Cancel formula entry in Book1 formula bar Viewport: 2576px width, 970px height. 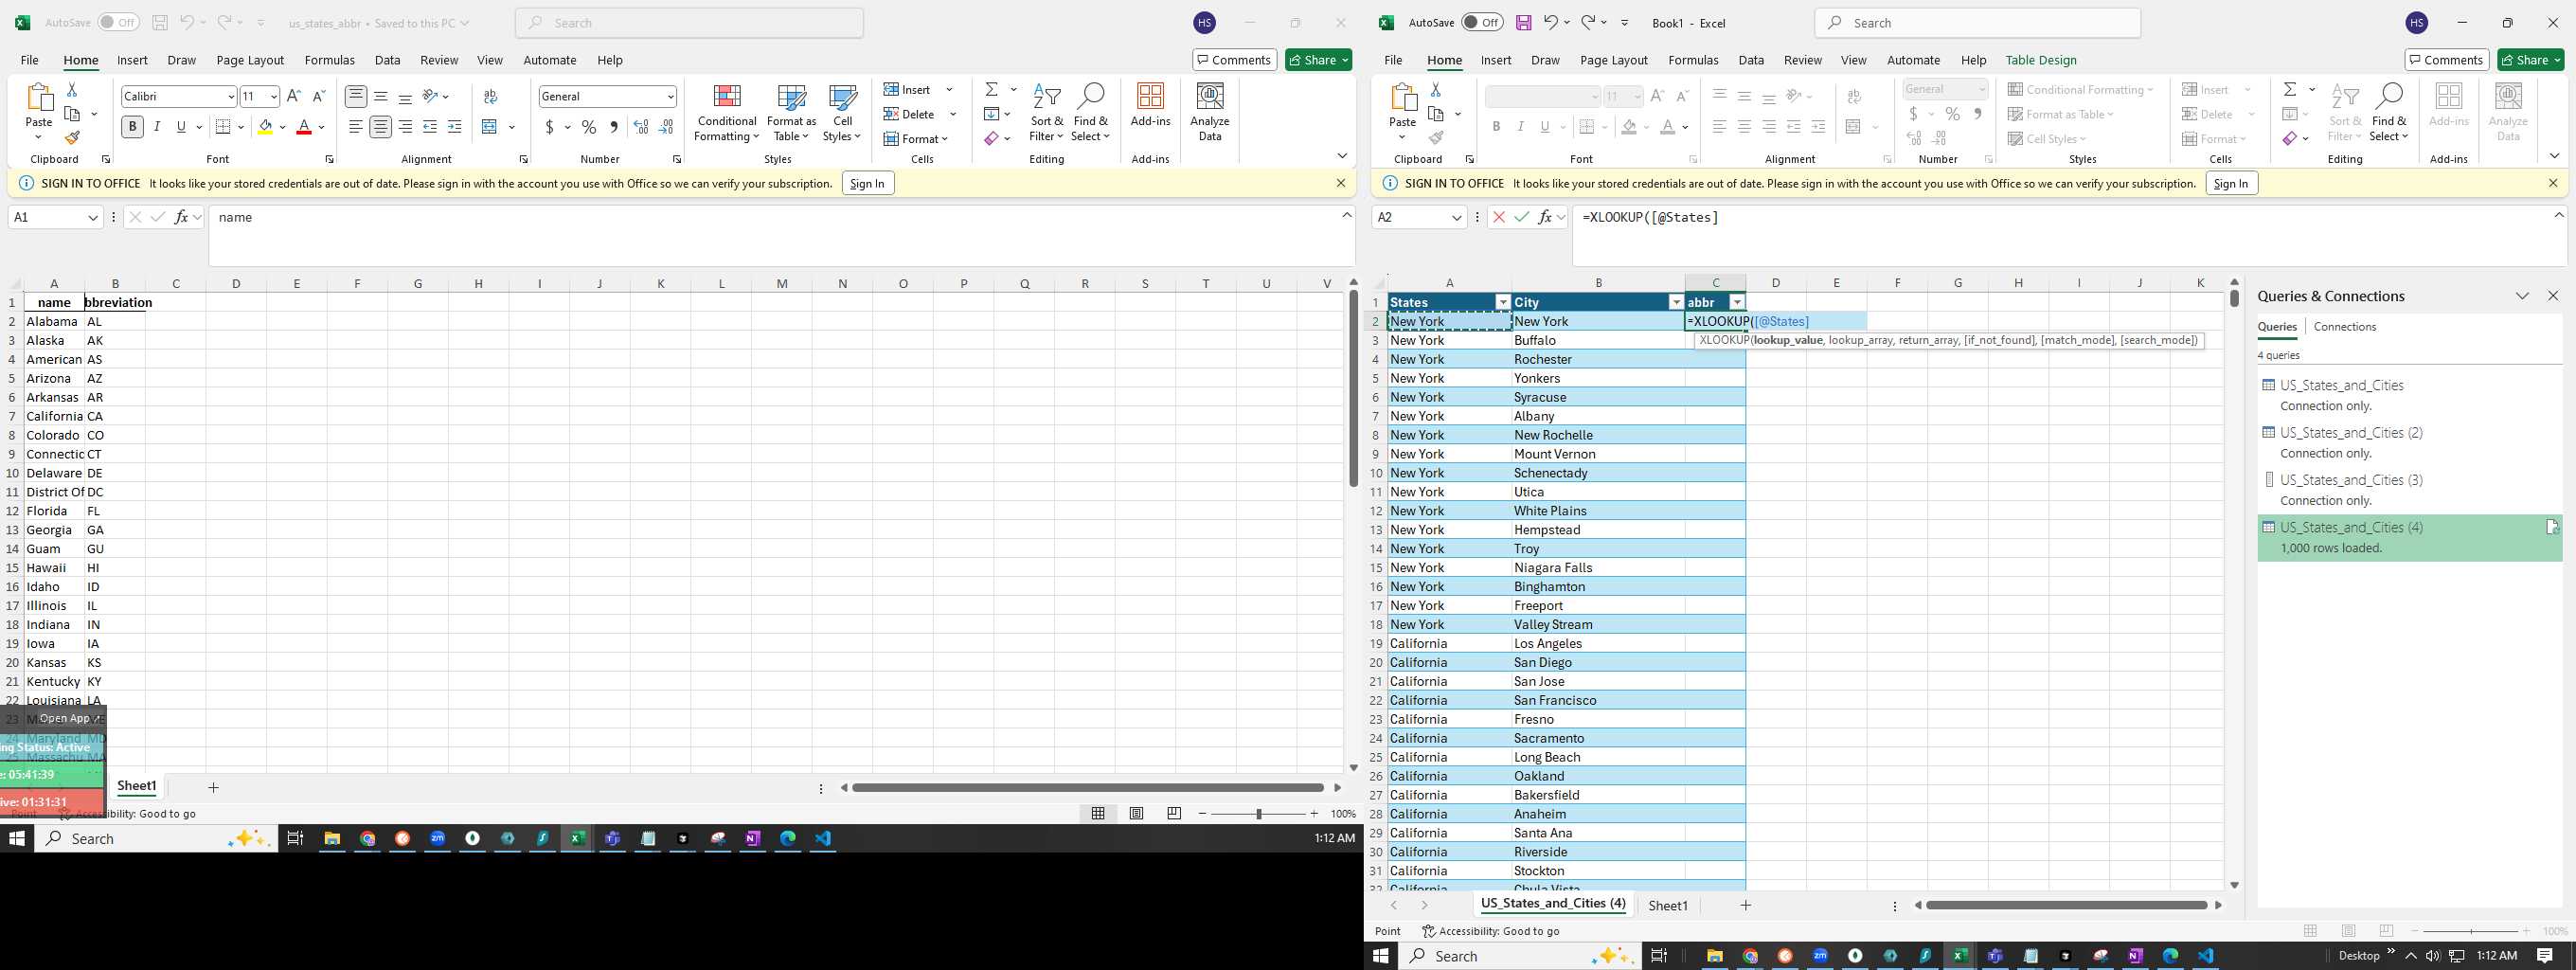point(1498,217)
